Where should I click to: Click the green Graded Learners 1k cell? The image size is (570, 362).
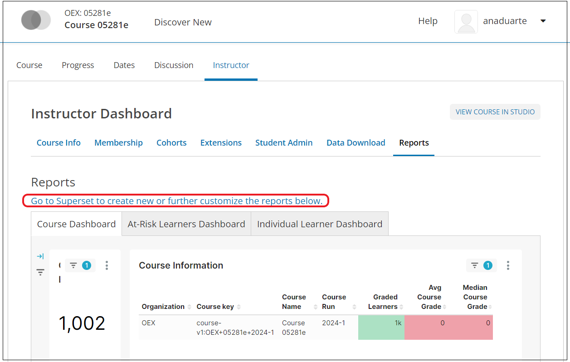click(381, 328)
